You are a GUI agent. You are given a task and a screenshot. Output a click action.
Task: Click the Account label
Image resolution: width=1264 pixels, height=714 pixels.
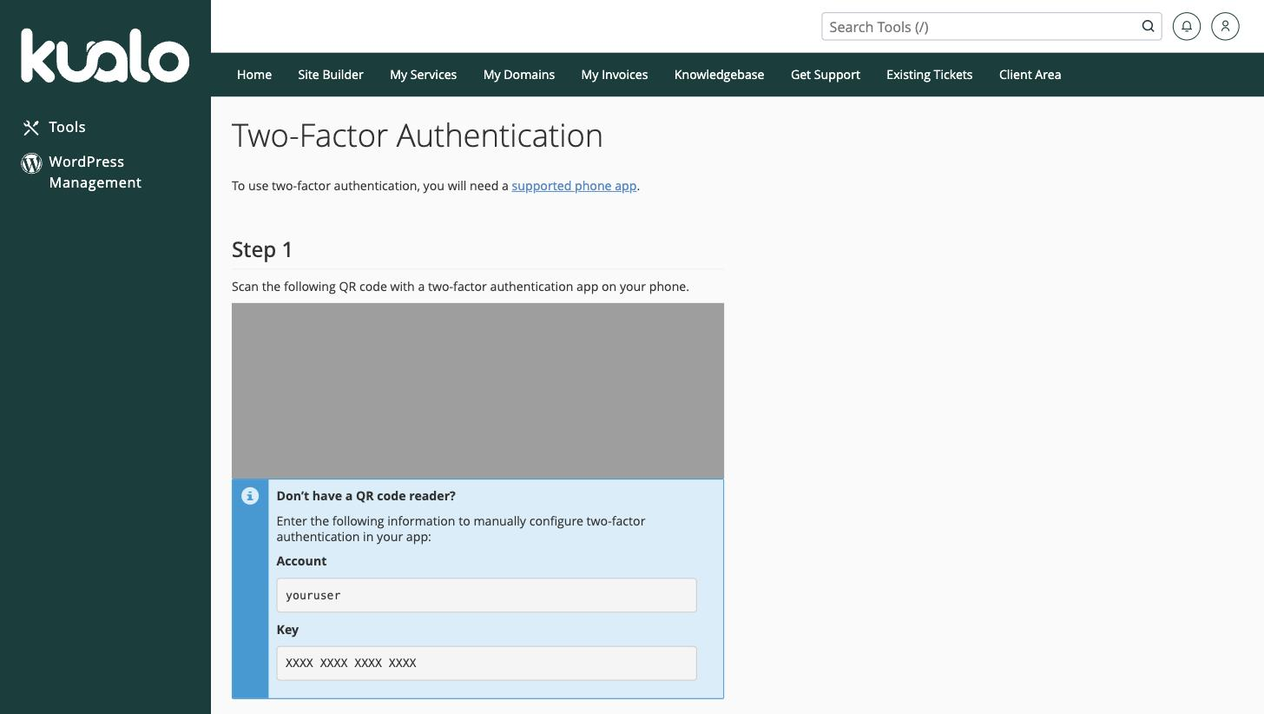pos(301,561)
